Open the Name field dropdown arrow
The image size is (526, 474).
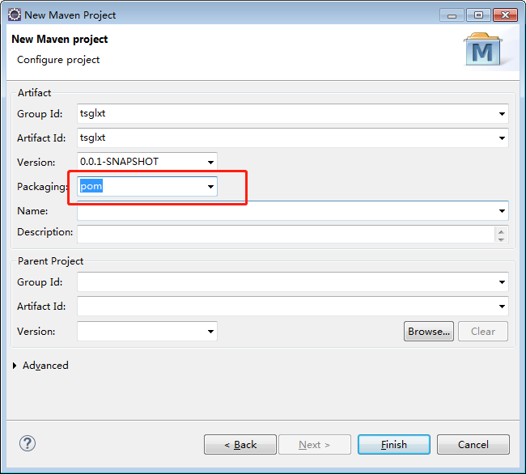[502, 211]
